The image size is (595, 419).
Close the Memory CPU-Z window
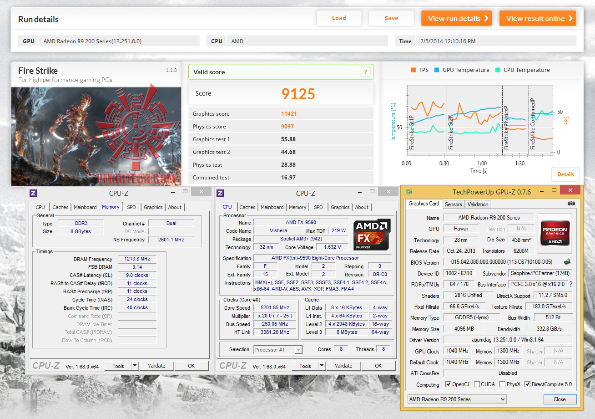(x=202, y=191)
